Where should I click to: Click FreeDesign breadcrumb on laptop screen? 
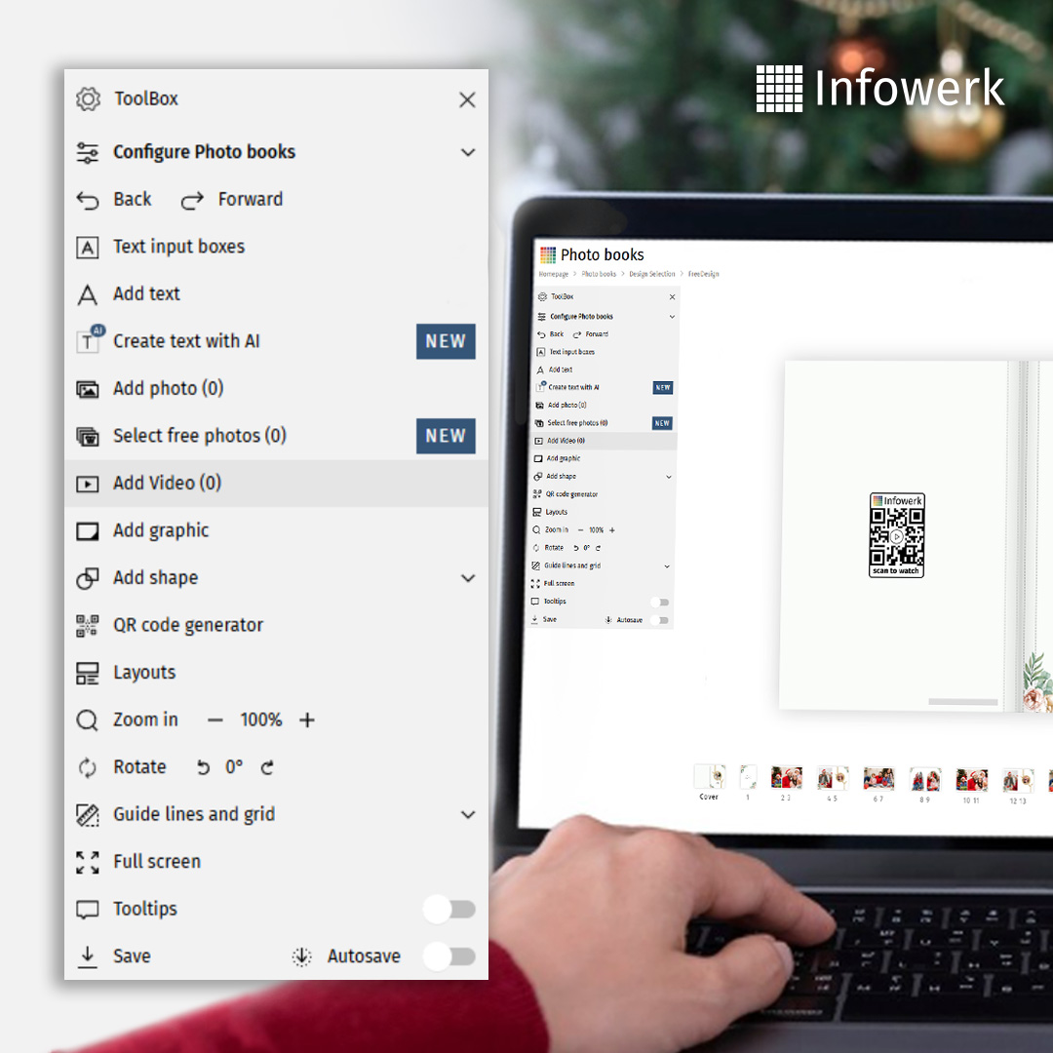point(703,274)
